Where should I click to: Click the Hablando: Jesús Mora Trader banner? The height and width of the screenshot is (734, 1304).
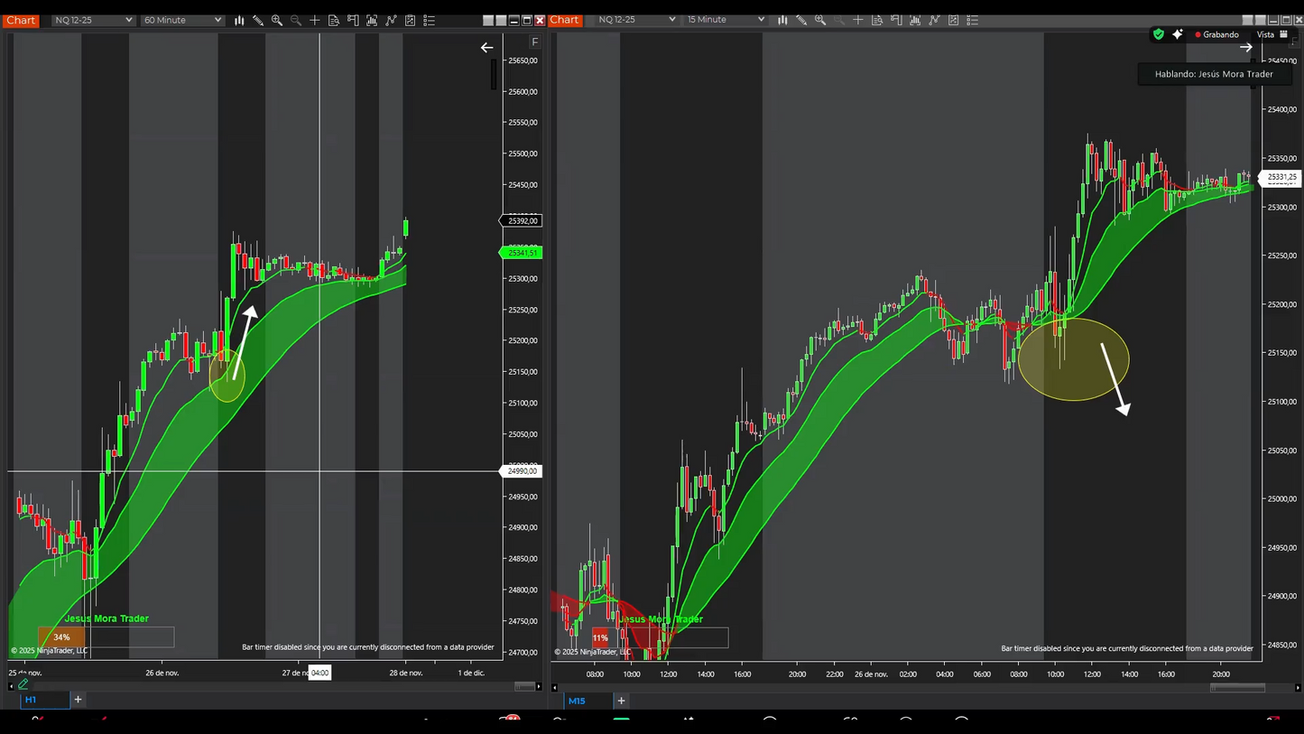(1214, 74)
